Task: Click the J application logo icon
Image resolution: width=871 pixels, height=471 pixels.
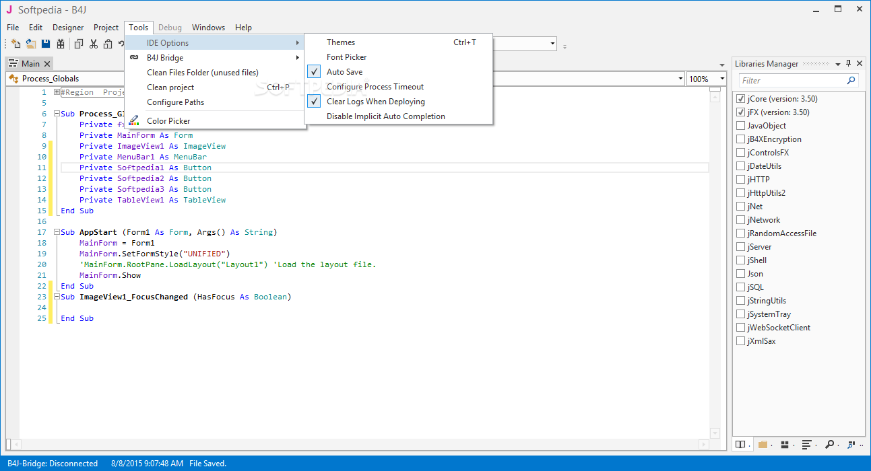Action: (9, 9)
